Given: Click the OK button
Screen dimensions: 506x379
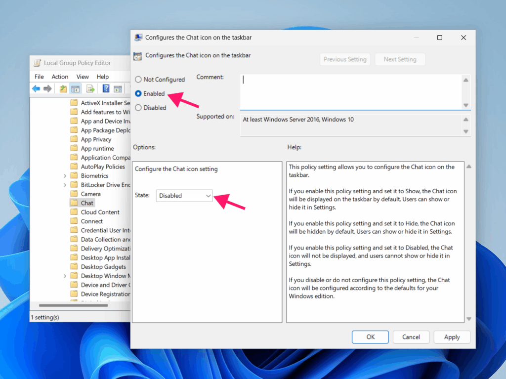Looking at the screenshot, I should 370,337.
